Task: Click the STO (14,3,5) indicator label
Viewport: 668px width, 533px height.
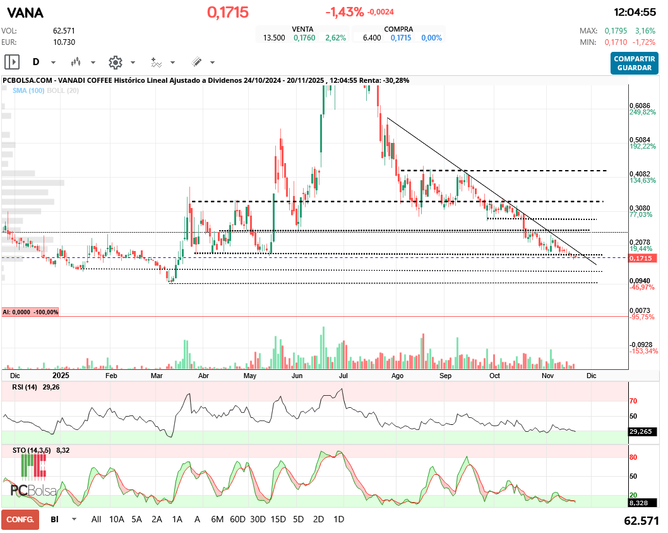Action: click(27, 450)
